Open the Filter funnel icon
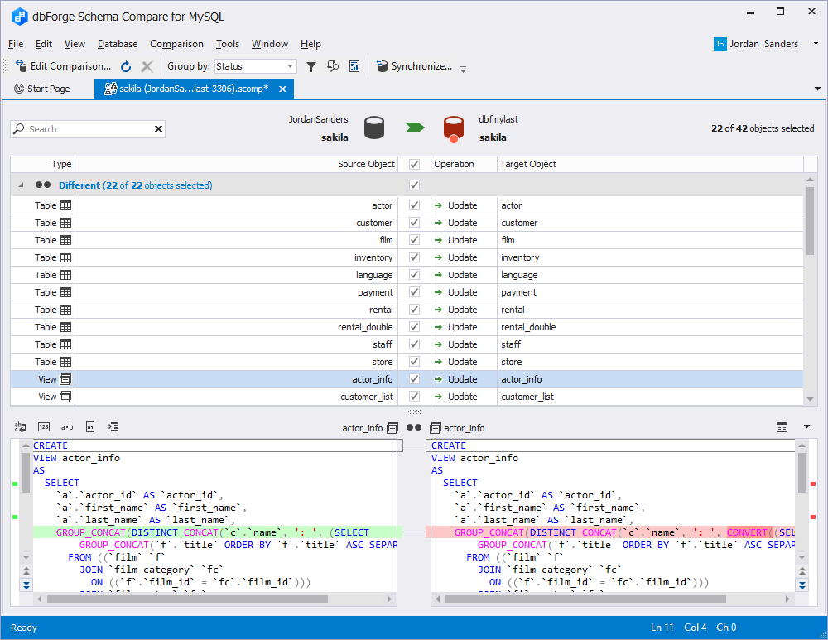828x640 pixels. pyautogui.click(x=311, y=66)
